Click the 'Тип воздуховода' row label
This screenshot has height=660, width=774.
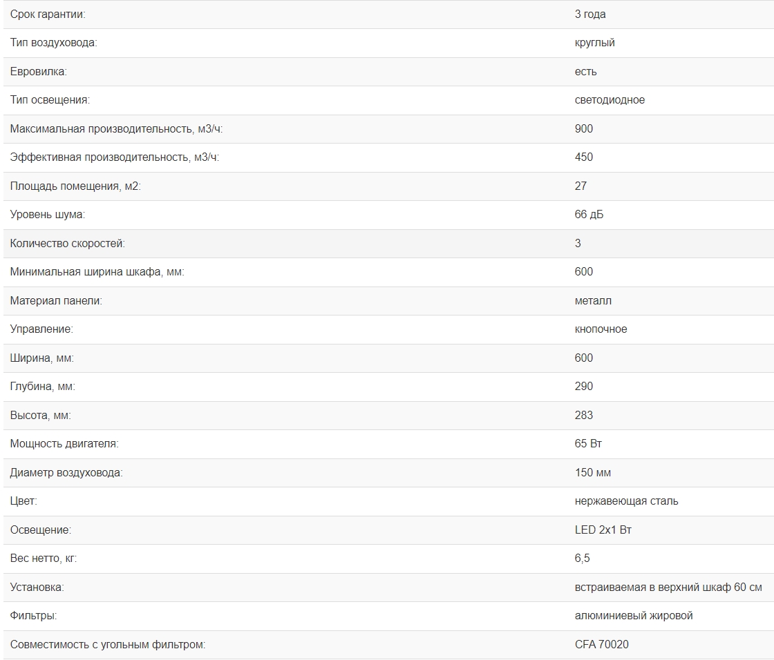tap(53, 43)
